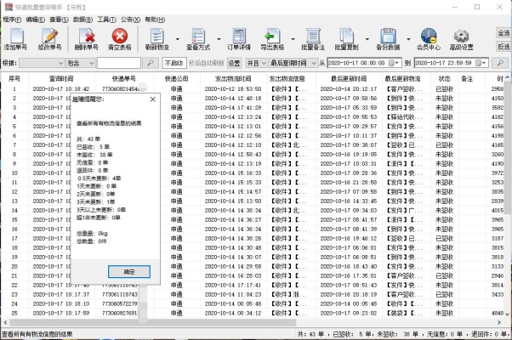The width and height of the screenshot is (512, 340).
Task: Click the 序号 column header
Action: coord(14,79)
